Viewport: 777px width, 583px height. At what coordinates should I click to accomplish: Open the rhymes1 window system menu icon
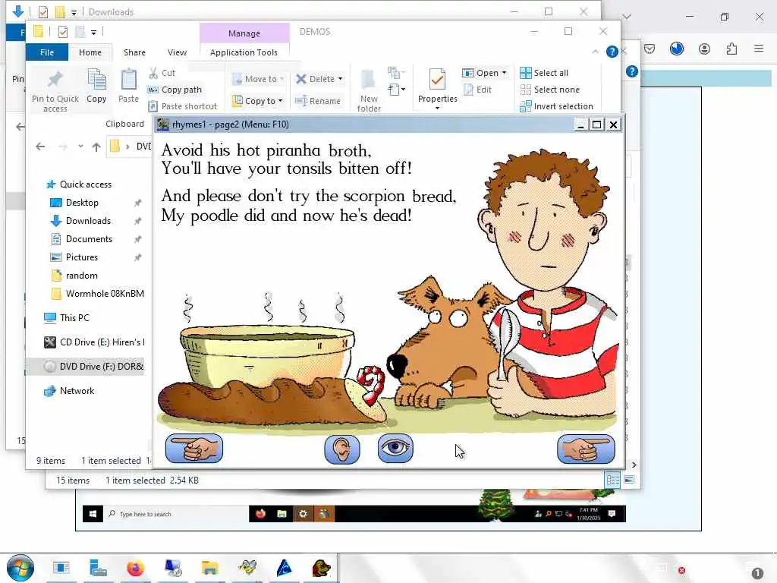(162, 124)
